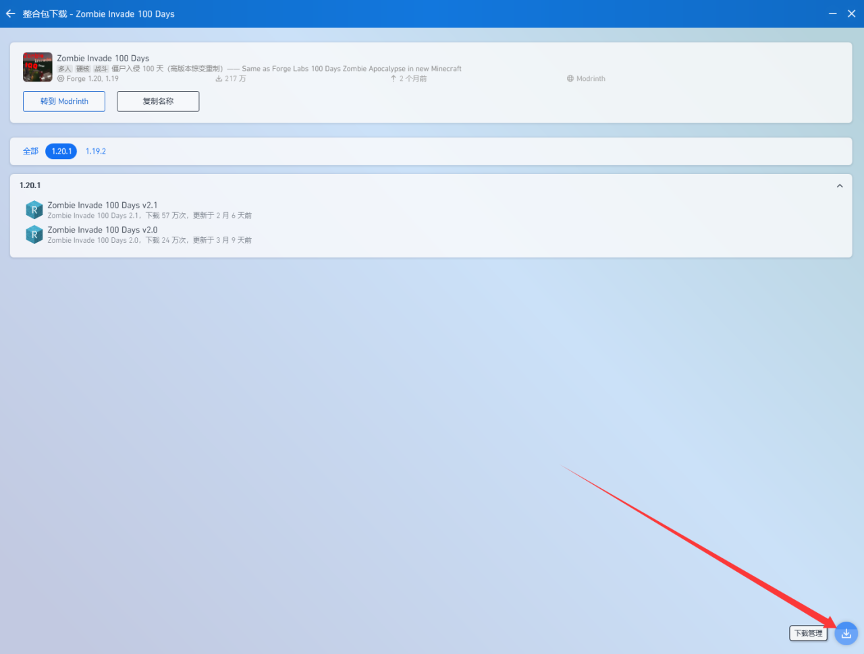The height and width of the screenshot is (654, 864).
Task: Click 复制名称 to copy the name
Action: [x=158, y=101]
